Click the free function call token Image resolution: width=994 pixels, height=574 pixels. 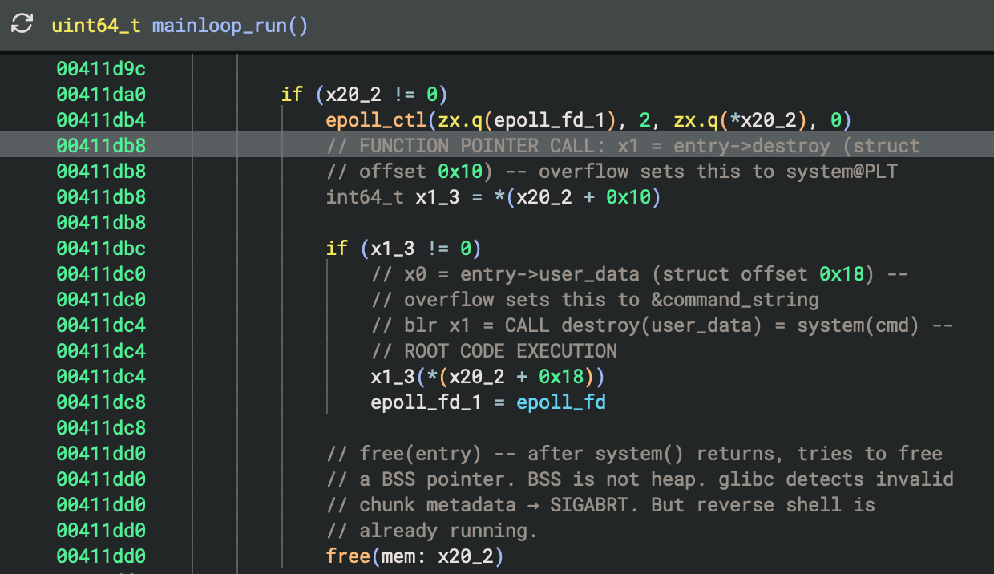tap(348, 556)
